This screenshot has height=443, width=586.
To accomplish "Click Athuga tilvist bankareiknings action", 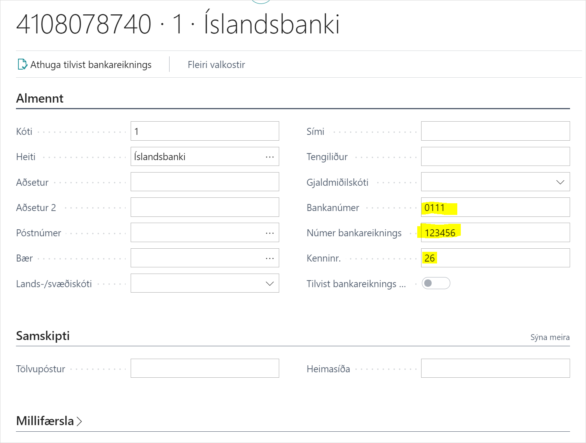I will click(x=91, y=65).
